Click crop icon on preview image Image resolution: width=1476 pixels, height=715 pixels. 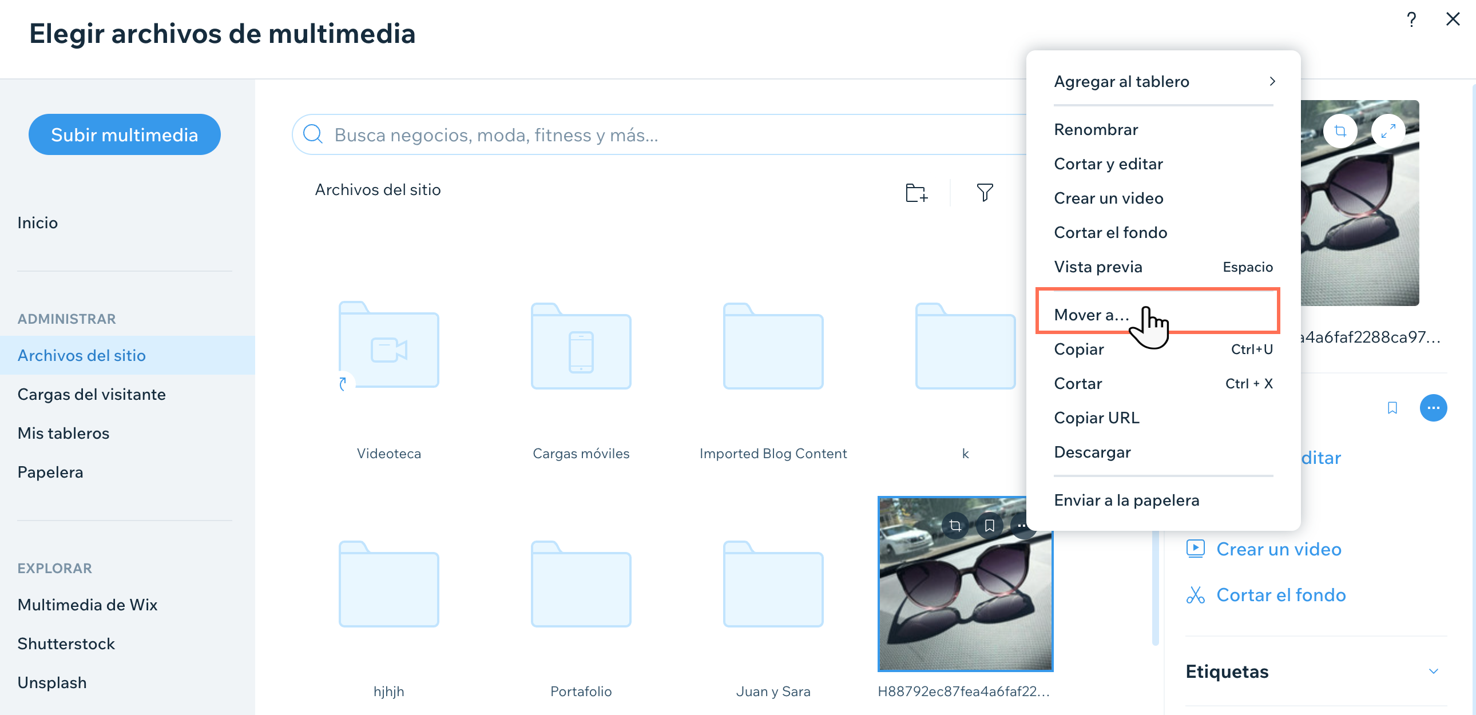[1340, 131]
